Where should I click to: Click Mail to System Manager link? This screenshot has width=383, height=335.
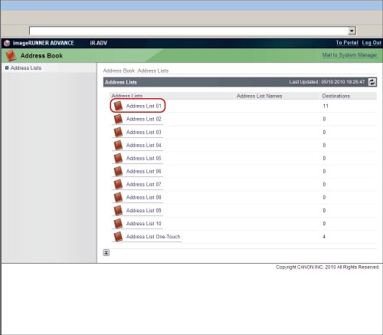tap(349, 55)
